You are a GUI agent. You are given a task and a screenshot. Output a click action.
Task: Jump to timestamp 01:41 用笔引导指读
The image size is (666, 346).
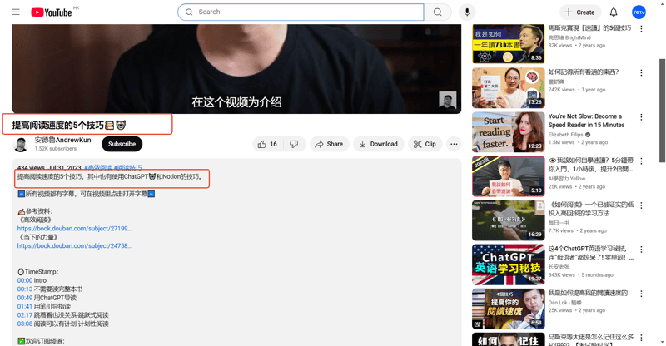click(x=25, y=307)
